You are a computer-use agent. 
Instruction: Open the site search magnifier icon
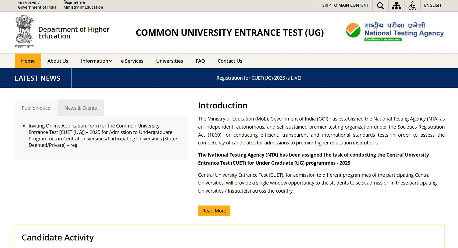pos(380,6)
